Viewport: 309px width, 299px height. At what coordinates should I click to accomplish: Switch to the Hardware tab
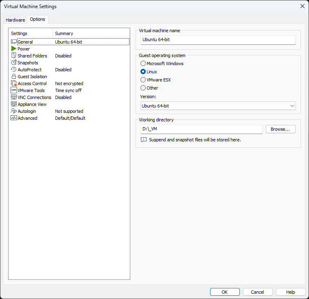15,20
